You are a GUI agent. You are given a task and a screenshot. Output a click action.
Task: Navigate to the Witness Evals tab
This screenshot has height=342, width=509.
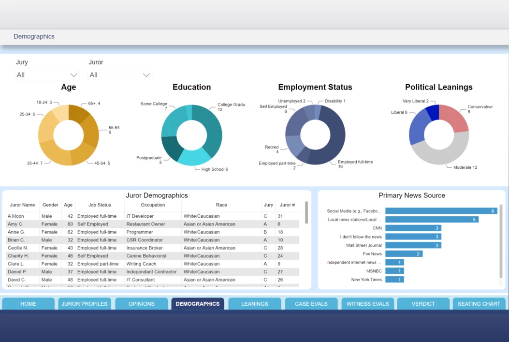coord(367,304)
